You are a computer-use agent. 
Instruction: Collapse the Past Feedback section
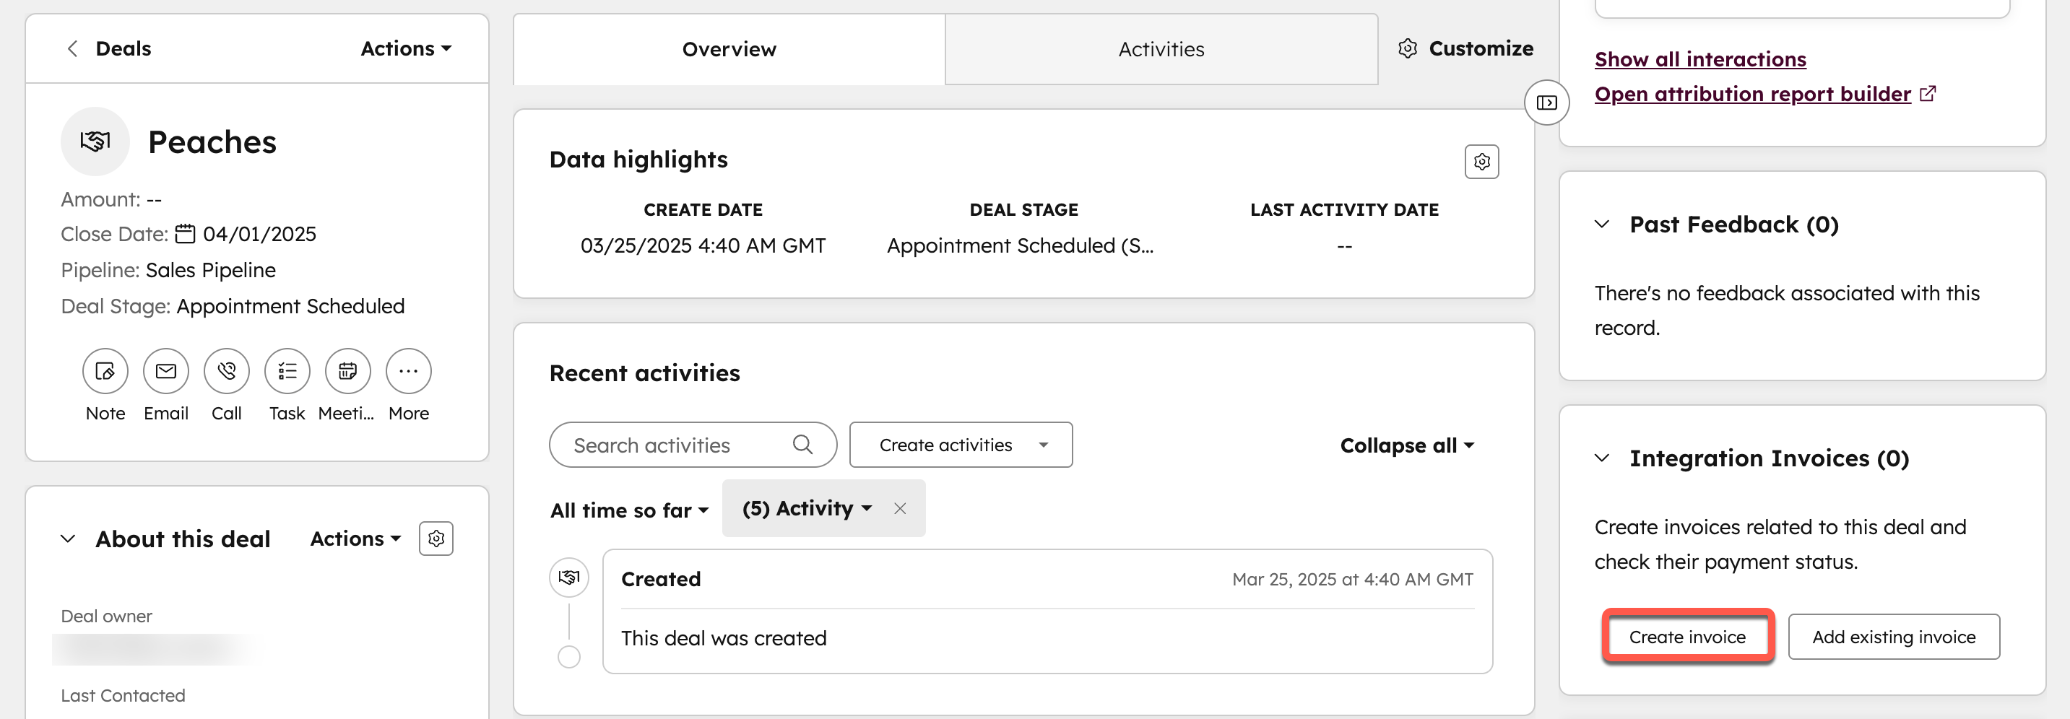[1601, 225]
